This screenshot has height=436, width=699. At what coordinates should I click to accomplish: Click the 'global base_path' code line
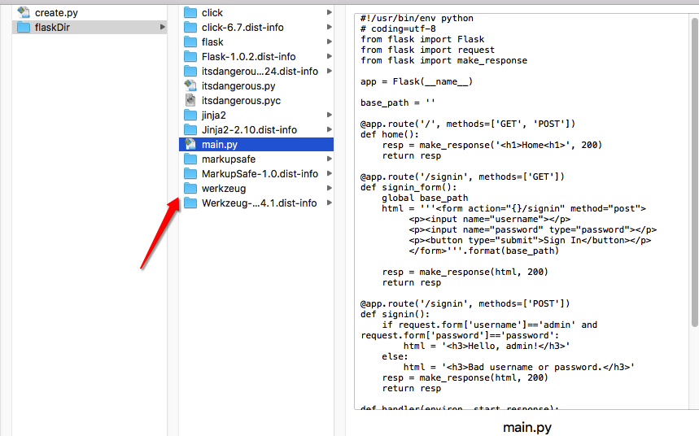pos(425,198)
